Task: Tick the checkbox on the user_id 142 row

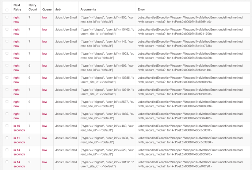Action: tap(7, 41)
